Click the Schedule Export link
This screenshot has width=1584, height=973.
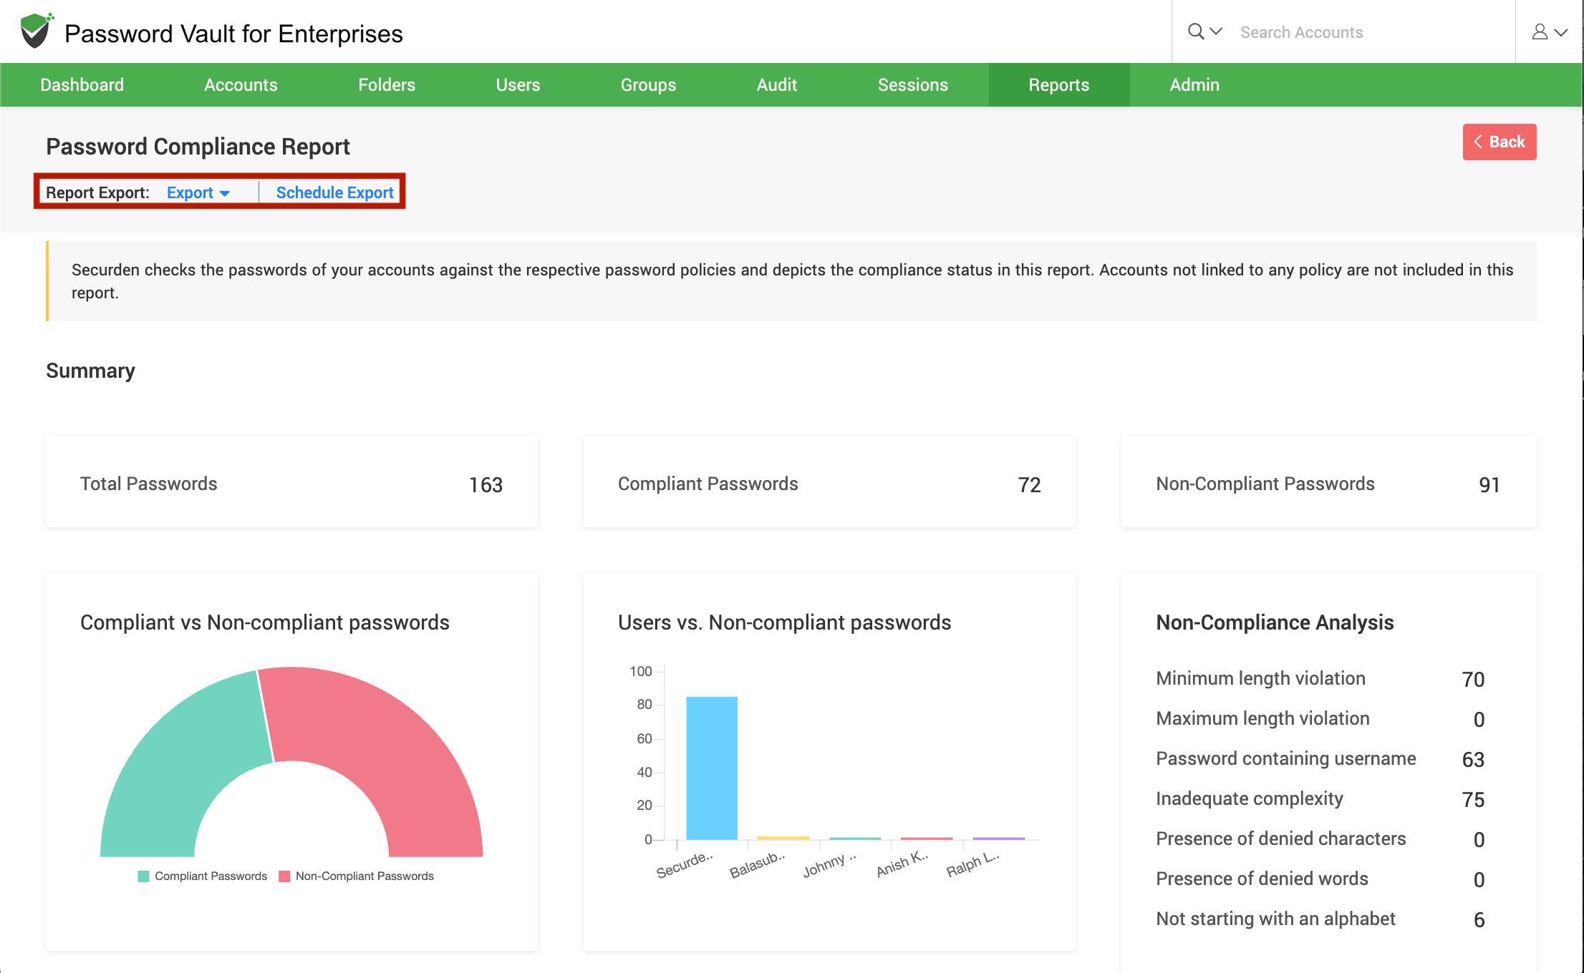click(x=334, y=192)
